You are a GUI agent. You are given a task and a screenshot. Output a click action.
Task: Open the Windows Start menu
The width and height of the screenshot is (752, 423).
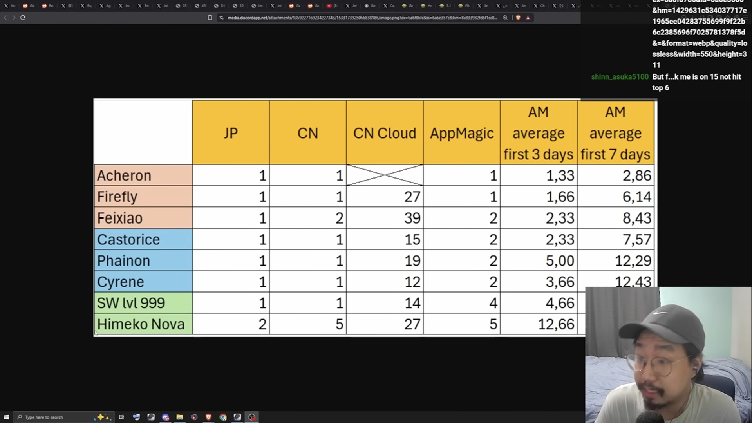pyautogui.click(x=6, y=417)
